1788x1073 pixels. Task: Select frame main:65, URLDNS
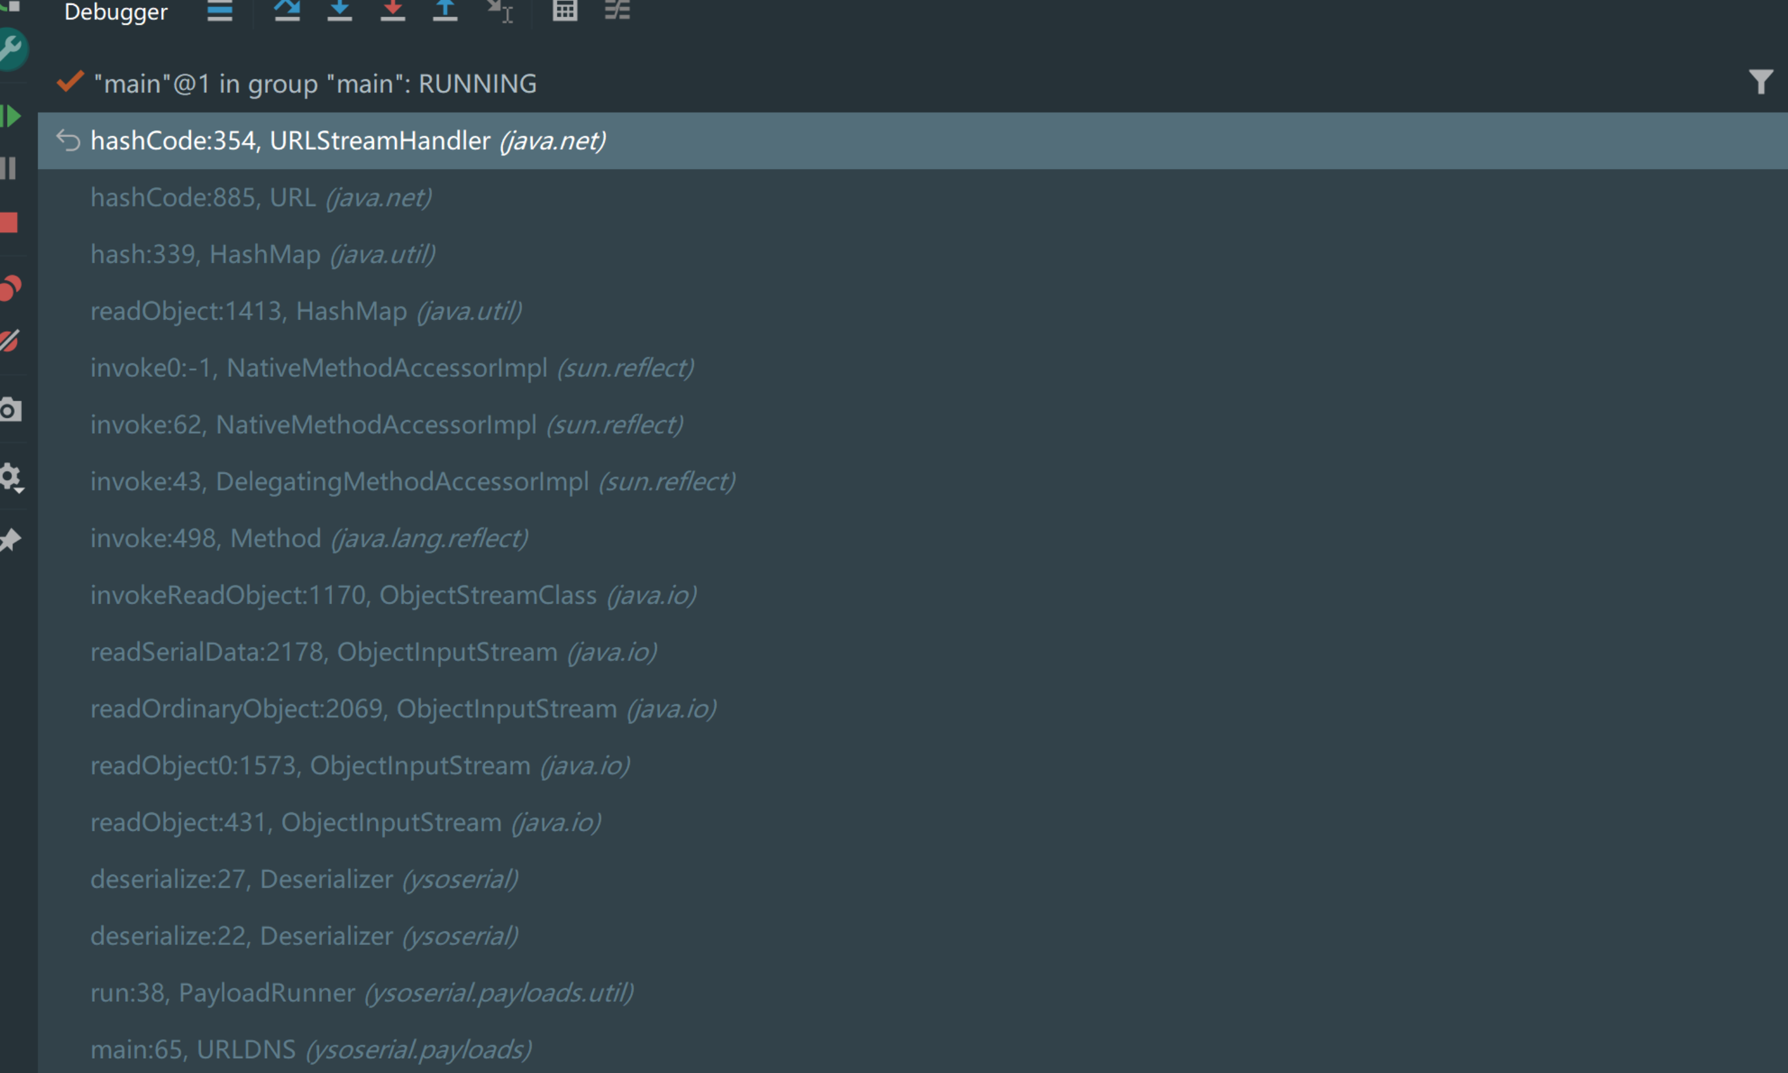pos(913,1047)
